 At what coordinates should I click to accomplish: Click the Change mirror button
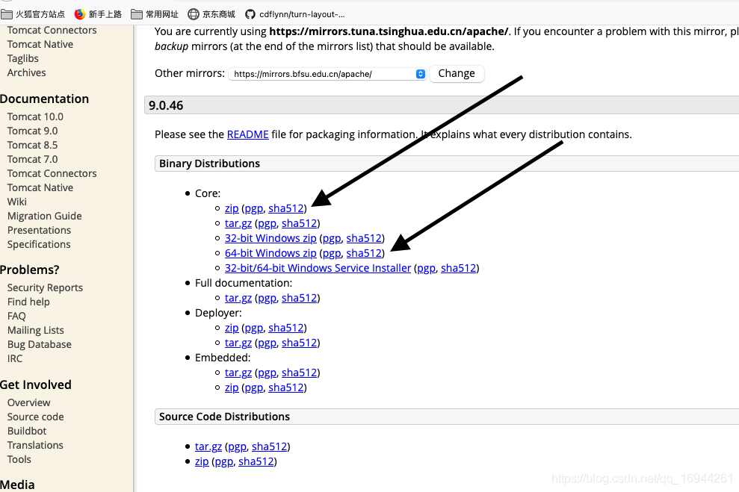[457, 74]
